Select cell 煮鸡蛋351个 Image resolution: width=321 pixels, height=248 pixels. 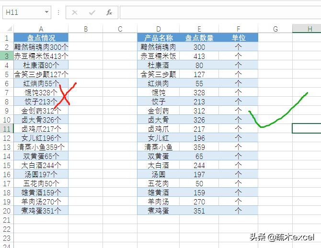click(41, 211)
